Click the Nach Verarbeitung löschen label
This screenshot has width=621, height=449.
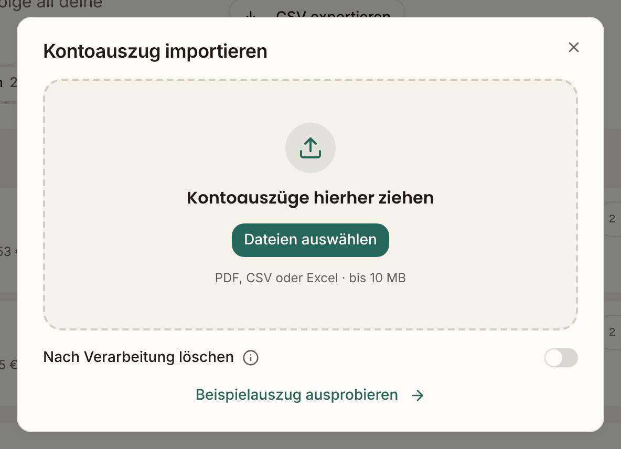(x=138, y=357)
